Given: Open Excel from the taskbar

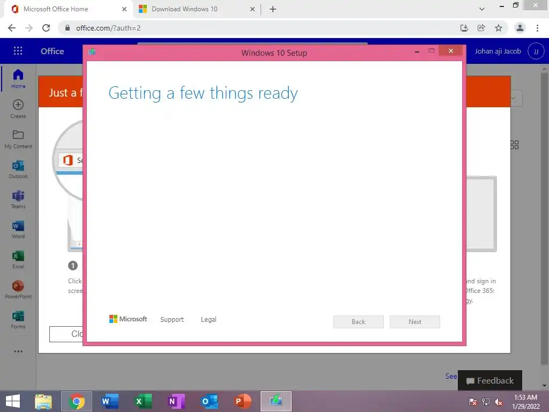Looking at the screenshot, I should tap(143, 401).
